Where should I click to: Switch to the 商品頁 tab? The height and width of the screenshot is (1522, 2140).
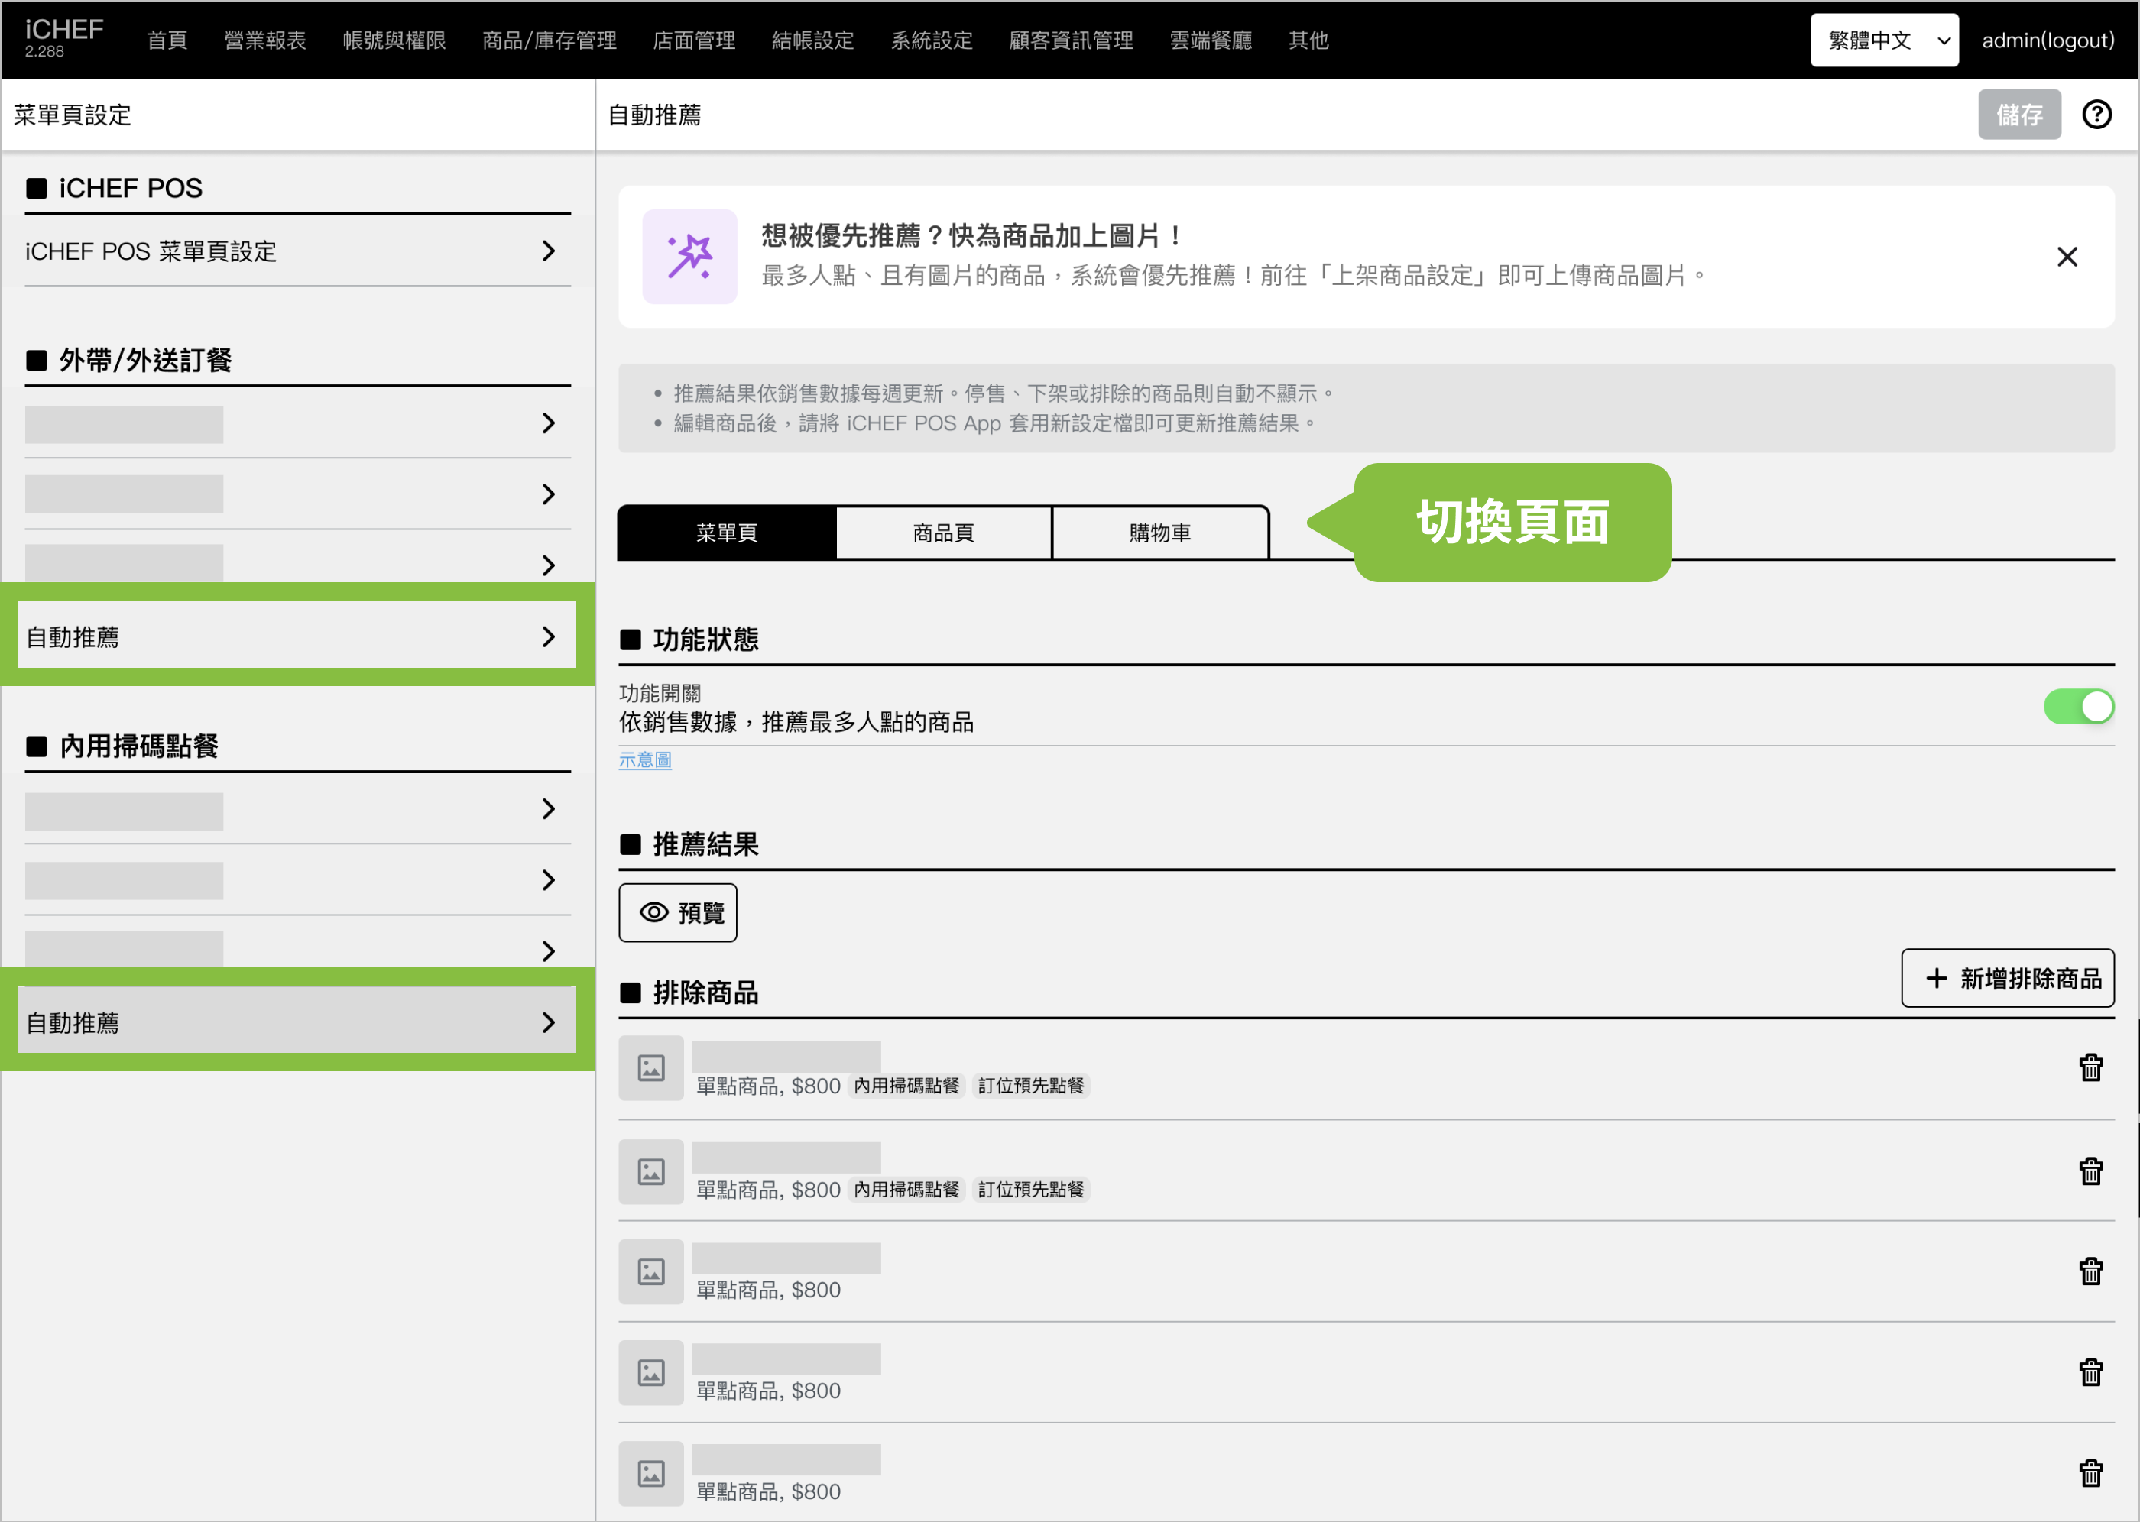(943, 533)
